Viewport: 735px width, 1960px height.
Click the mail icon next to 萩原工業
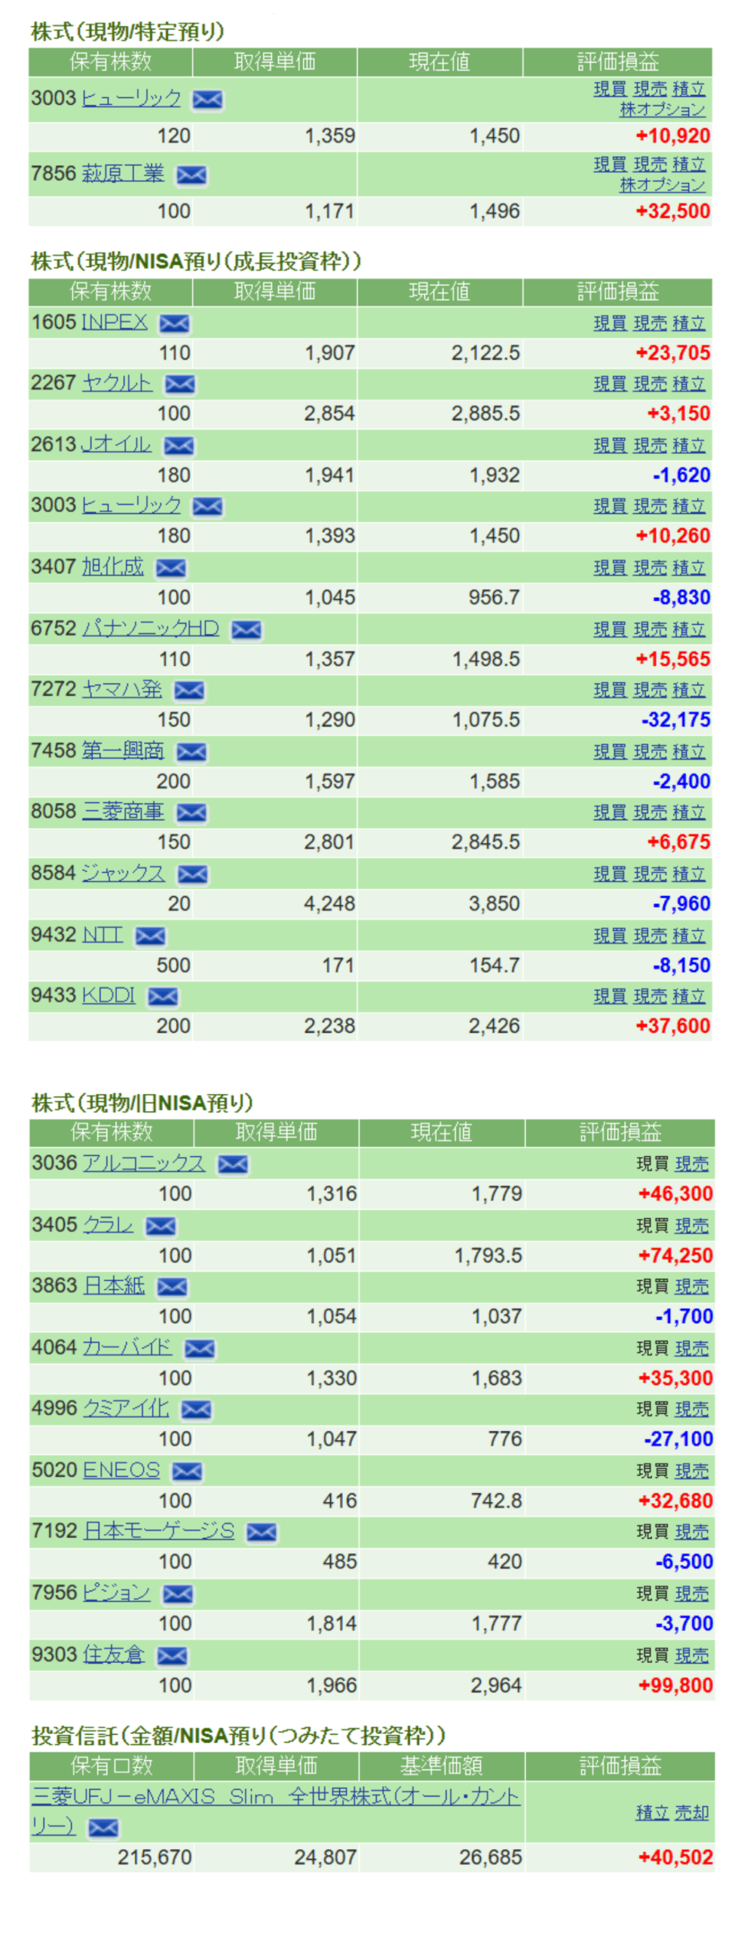[191, 175]
